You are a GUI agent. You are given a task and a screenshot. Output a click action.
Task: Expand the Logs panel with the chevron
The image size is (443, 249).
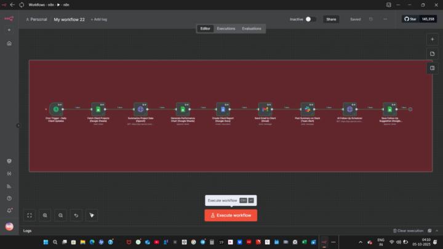tap(437, 231)
